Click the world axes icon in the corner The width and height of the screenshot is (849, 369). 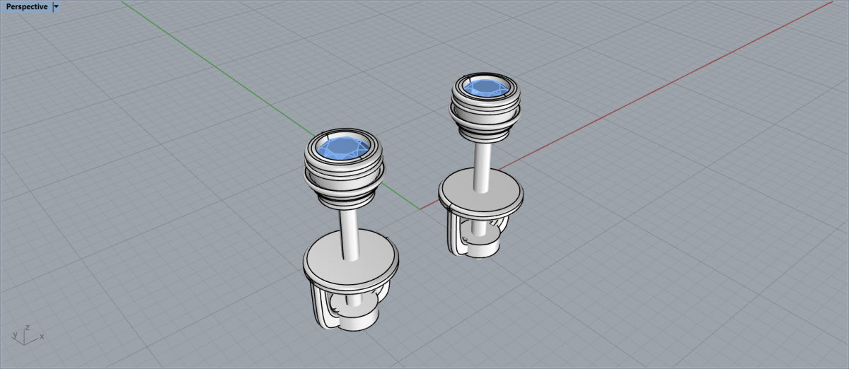pyautogui.click(x=25, y=336)
